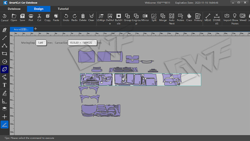Switch to the Database tab
This screenshot has width=250, height=141.
15,9
